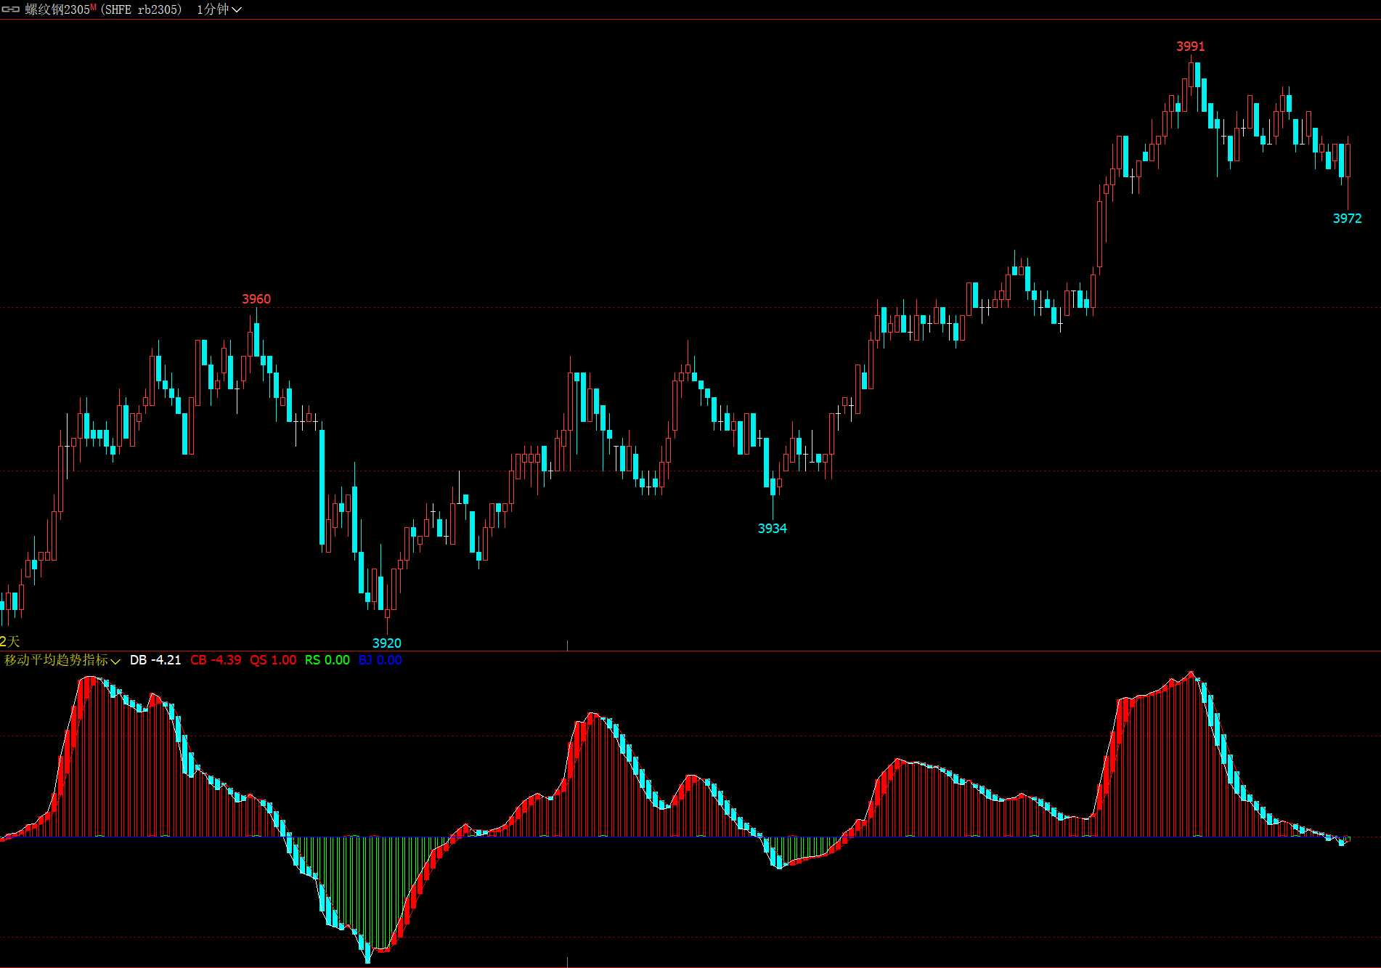1381x968 pixels.
Task: Click the DB -4.21 indicator value
Action: point(155,660)
